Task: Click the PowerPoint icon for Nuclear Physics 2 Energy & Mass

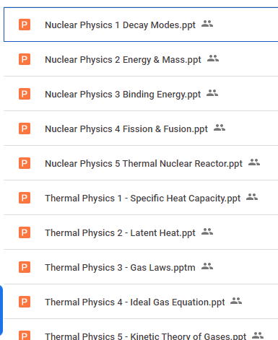Action: point(25,59)
